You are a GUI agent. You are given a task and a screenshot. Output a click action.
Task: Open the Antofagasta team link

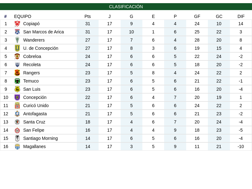click(x=35, y=114)
